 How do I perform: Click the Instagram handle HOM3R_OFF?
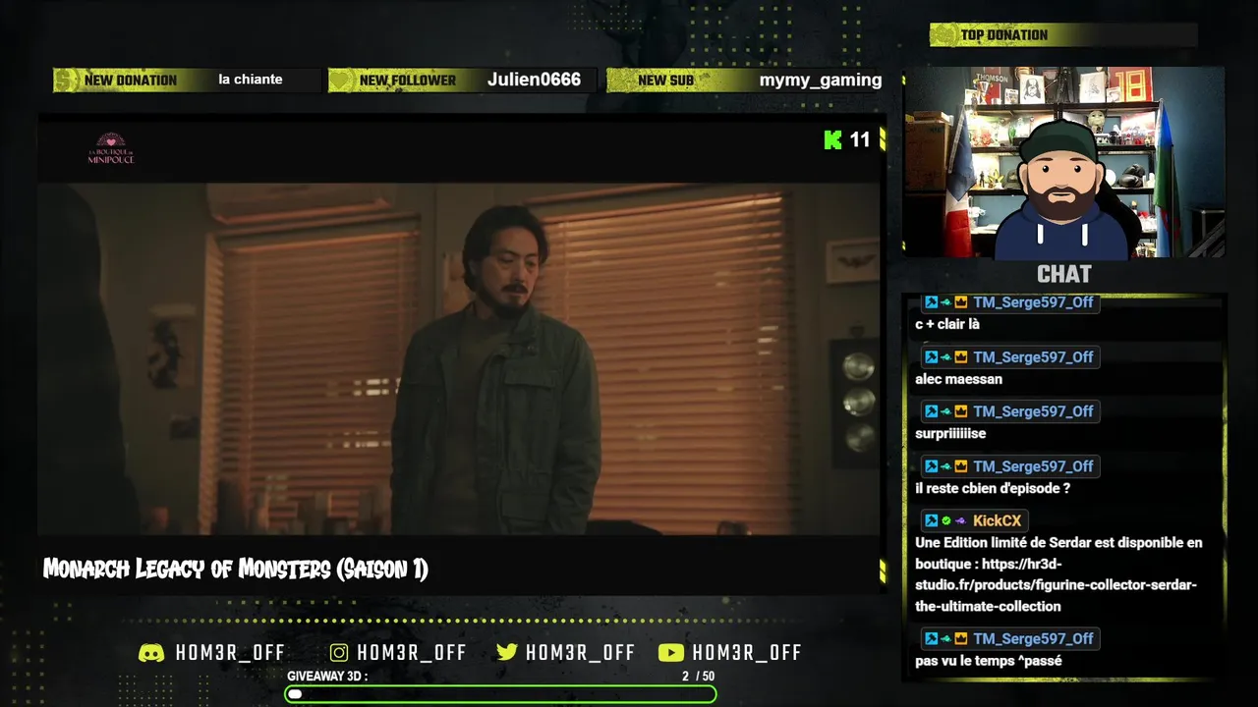pos(412,653)
